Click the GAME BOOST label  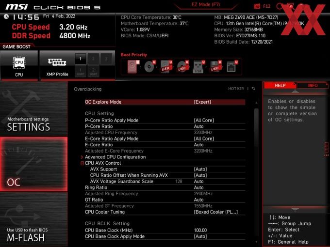click(16, 46)
